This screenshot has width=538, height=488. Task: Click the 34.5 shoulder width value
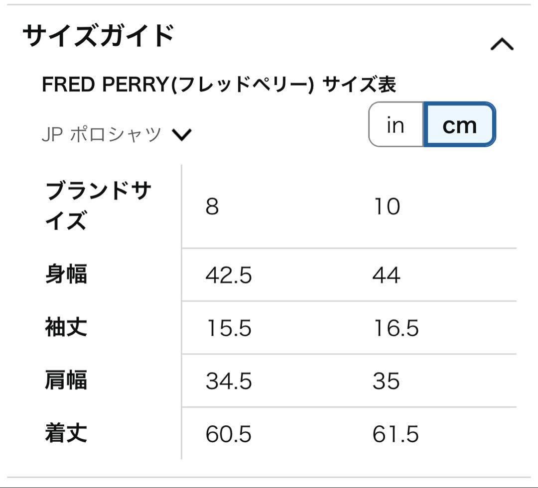229,381
